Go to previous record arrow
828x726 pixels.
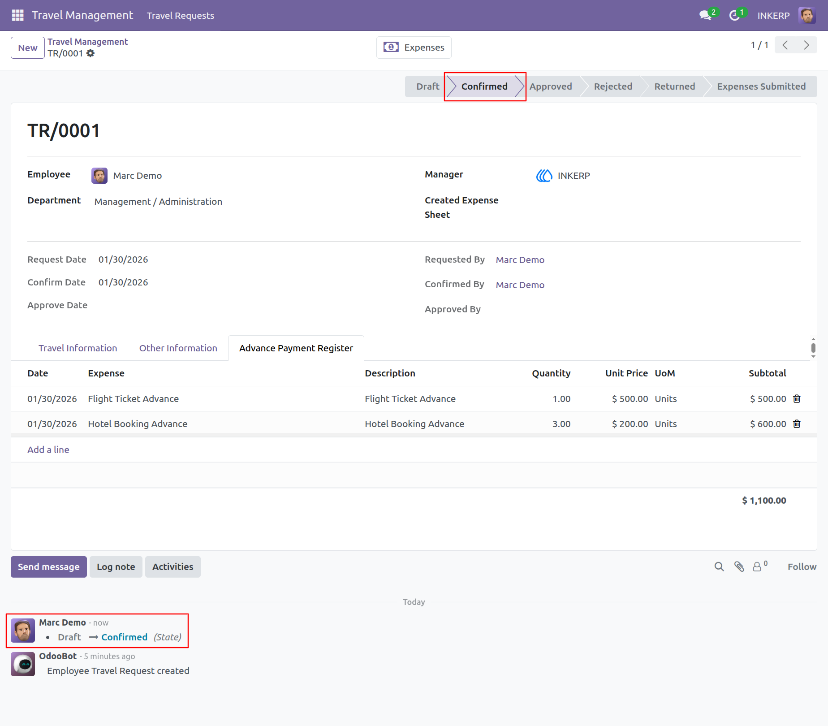pos(785,45)
